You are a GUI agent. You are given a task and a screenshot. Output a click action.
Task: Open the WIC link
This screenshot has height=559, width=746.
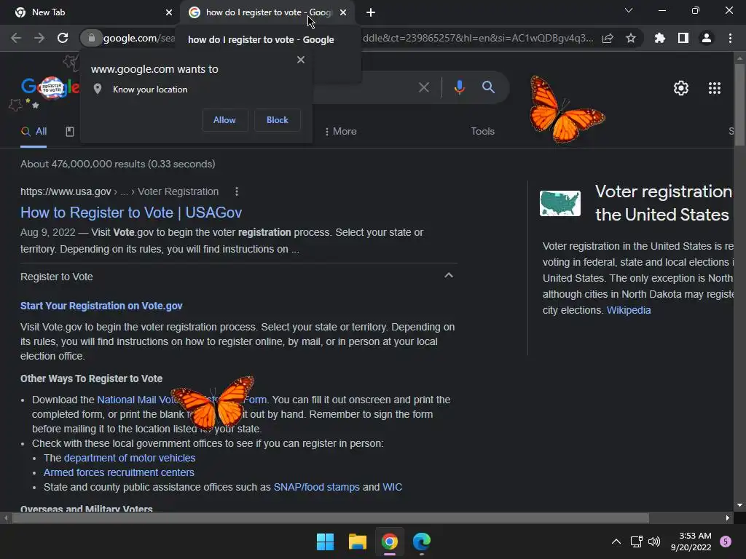[392, 487]
